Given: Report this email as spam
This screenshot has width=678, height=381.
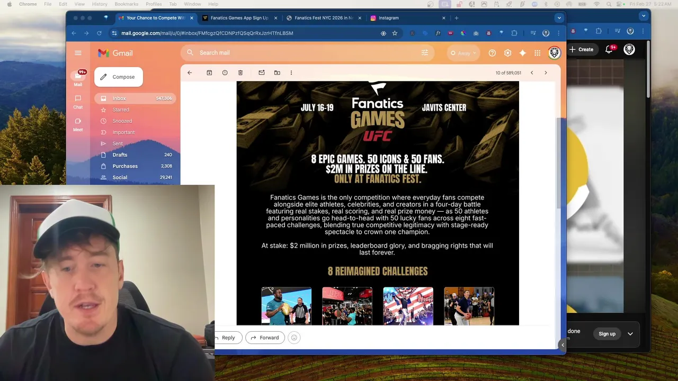Looking at the screenshot, I should click(x=225, y=72).
